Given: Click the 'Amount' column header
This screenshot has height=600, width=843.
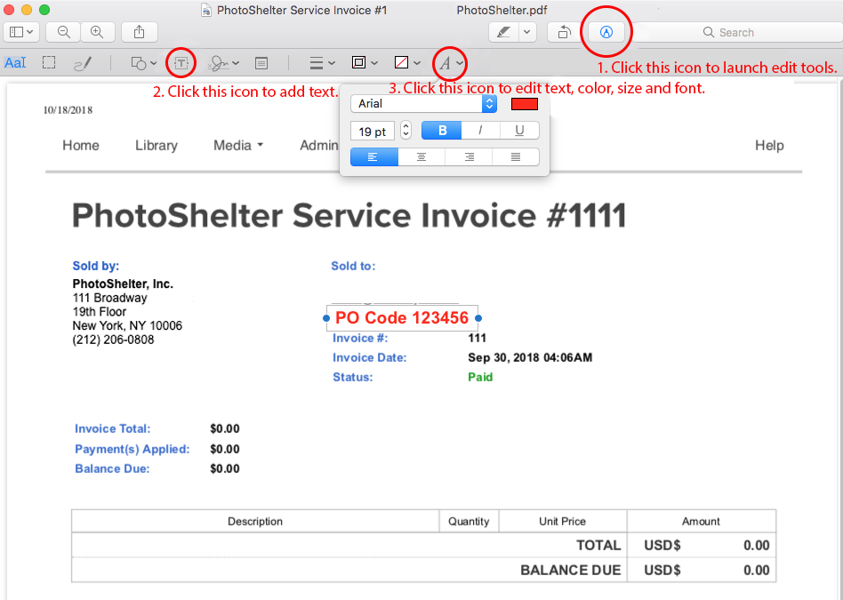Looking at the screenshot, I should click(x=701, y=522).
